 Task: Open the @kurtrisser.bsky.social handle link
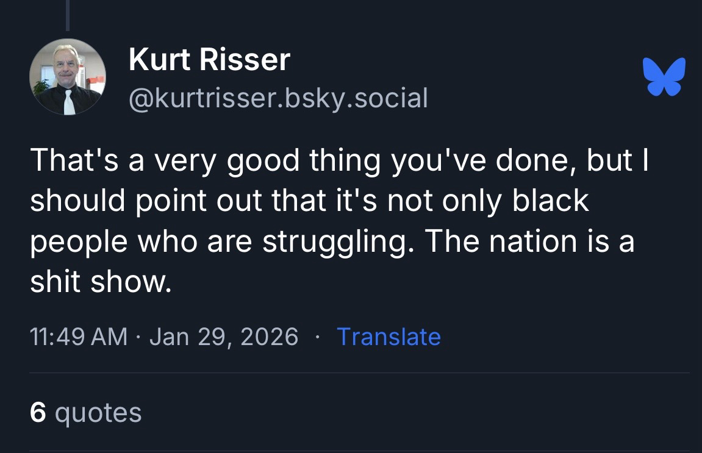tap(278, 98)
